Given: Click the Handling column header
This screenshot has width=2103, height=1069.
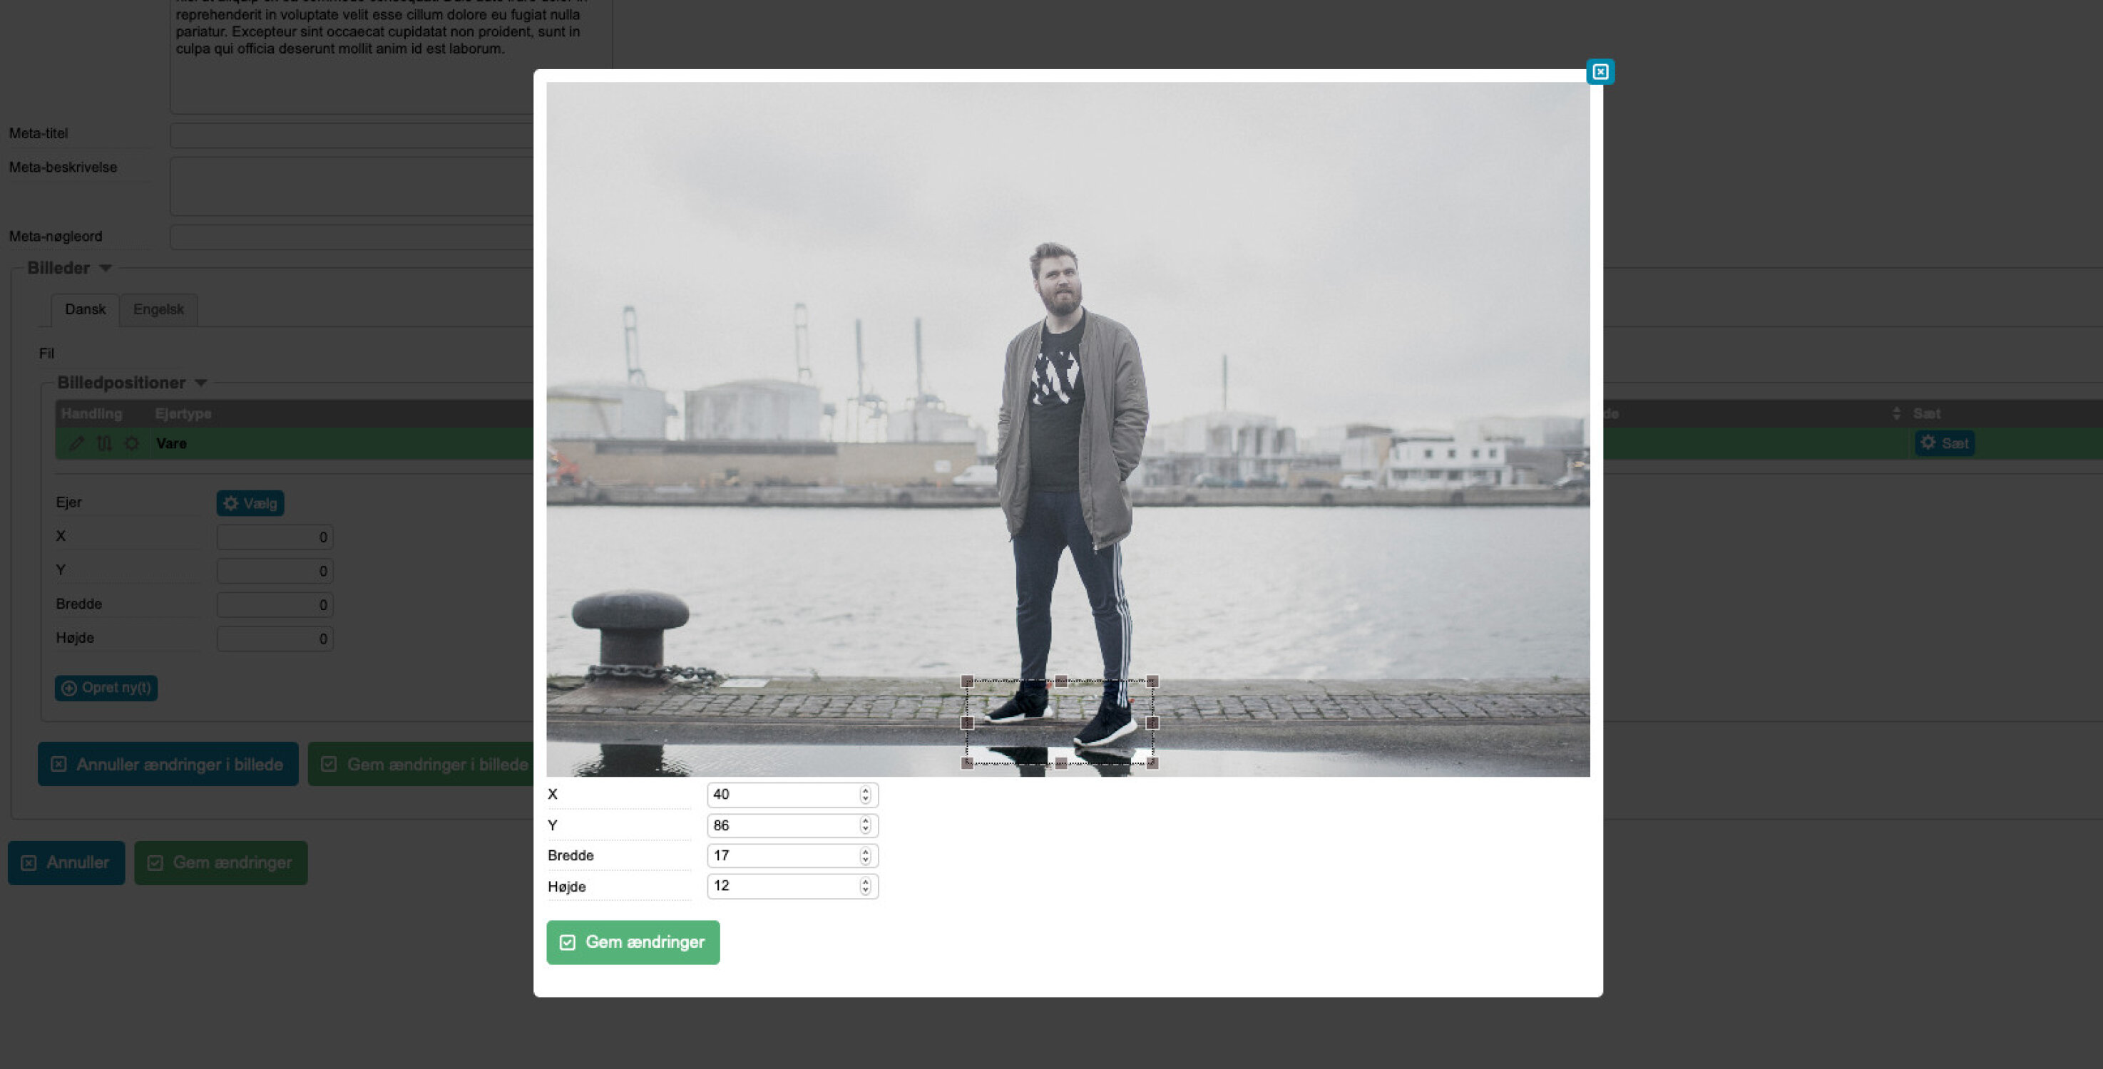Looking at the screenshot, I should pyautogui.click(x=91, y=414).
